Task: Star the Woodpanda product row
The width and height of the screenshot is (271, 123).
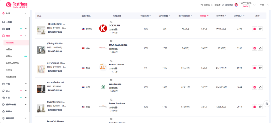Action: (x=260, y=87)
